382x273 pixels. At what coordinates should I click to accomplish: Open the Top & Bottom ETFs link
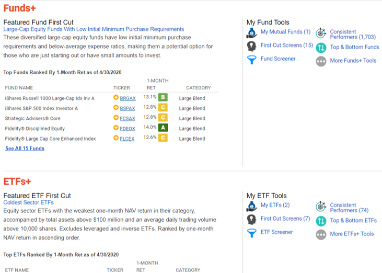click(x=353, y=220)
